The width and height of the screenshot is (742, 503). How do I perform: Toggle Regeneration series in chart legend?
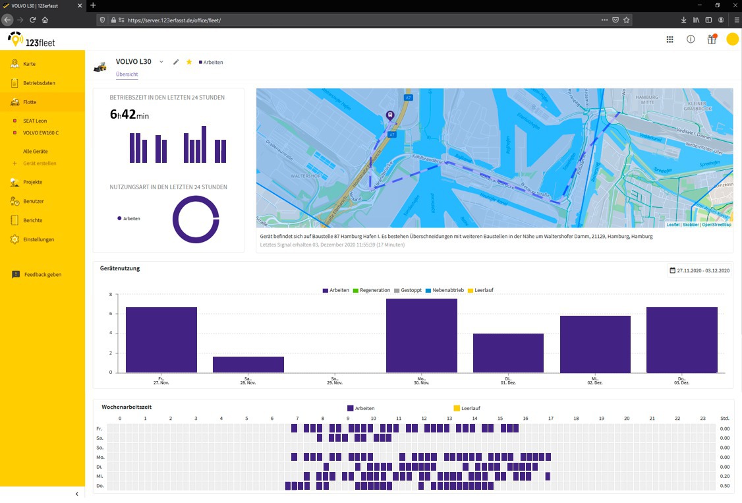pyautogui.click(x=372, y=290)
